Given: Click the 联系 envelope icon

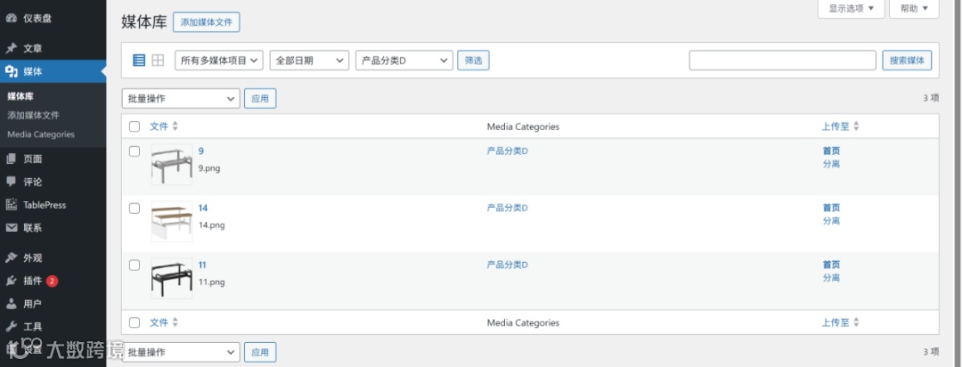Looking at the screenshot, I should tap(11, 228).
